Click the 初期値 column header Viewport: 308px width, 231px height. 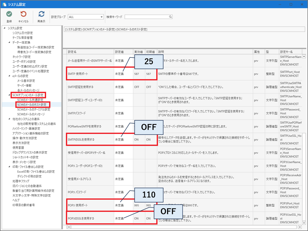[151, 52]
